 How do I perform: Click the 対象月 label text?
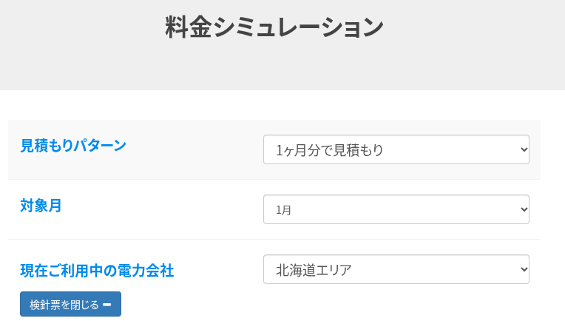tap(41, 206)
